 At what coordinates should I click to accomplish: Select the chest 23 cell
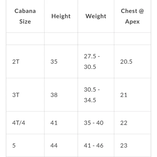(x=132, y=145)
